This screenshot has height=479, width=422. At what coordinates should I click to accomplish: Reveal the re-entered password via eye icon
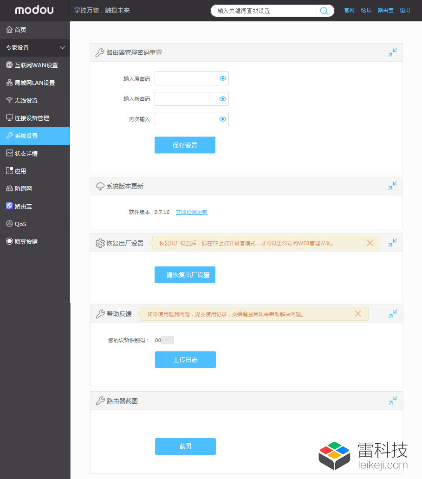point(222,119)
